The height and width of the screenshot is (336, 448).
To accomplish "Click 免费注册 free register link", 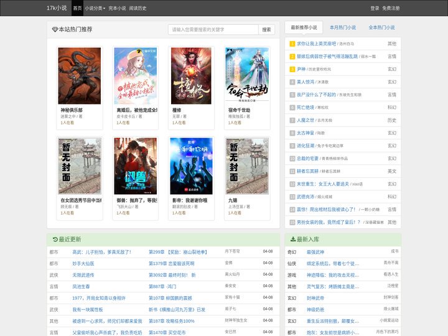I will click(x=391, y=8).
